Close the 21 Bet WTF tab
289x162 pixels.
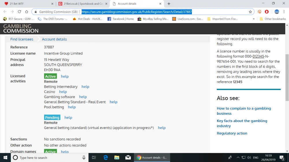click(52, 4)
